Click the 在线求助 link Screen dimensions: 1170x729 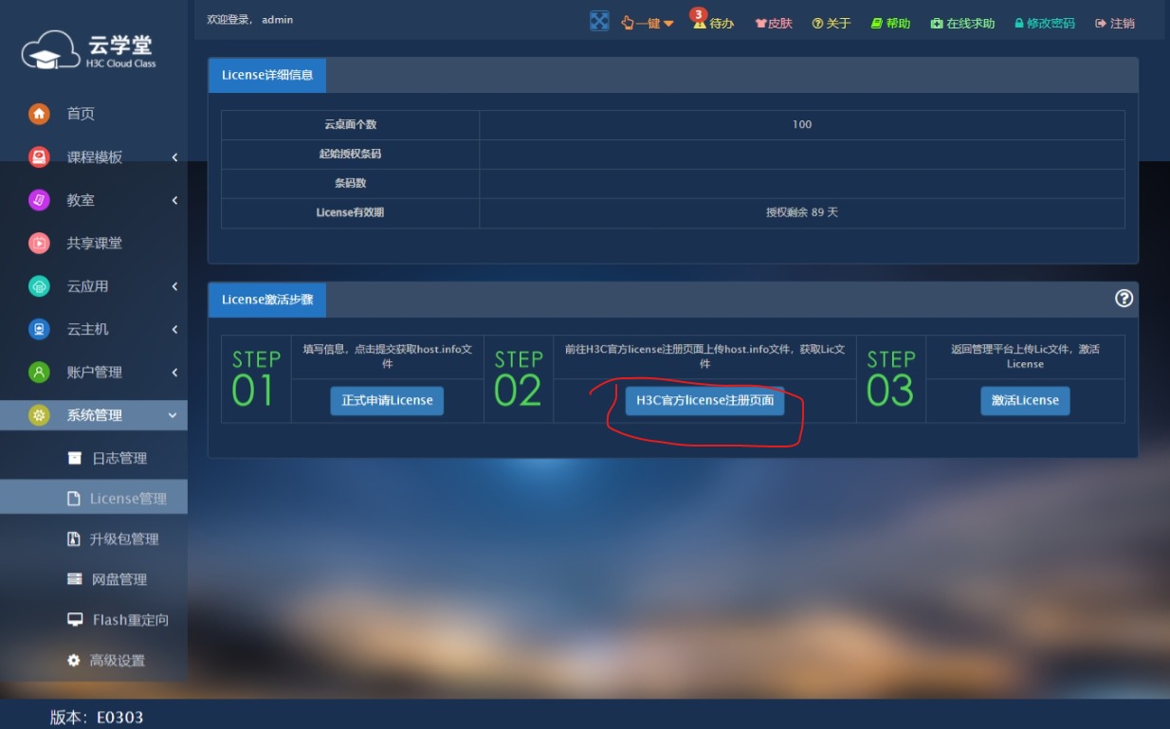962,23
